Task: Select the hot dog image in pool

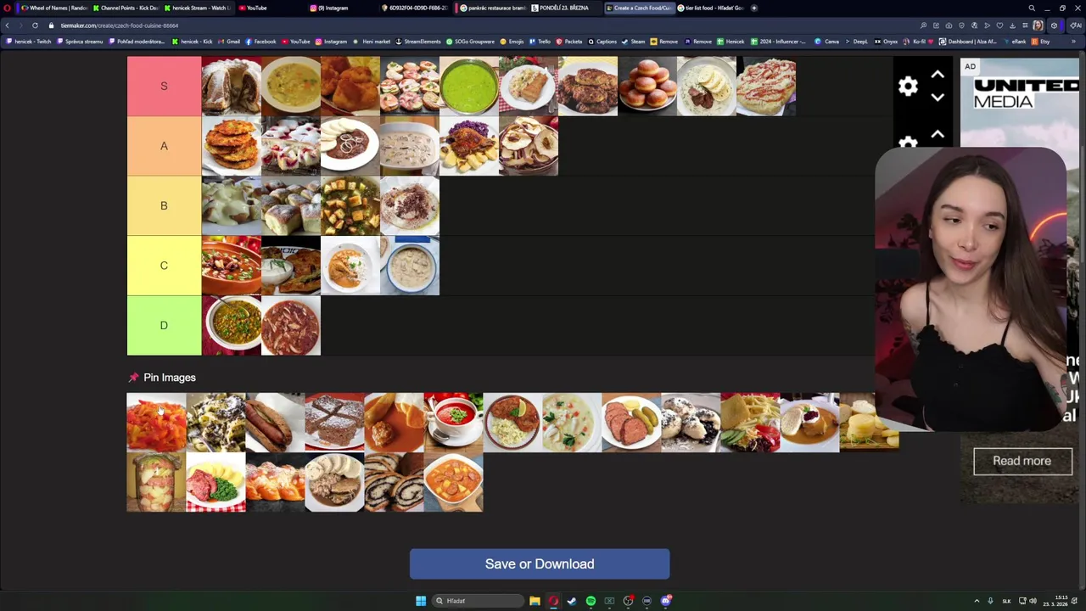Action: (275, 423)
